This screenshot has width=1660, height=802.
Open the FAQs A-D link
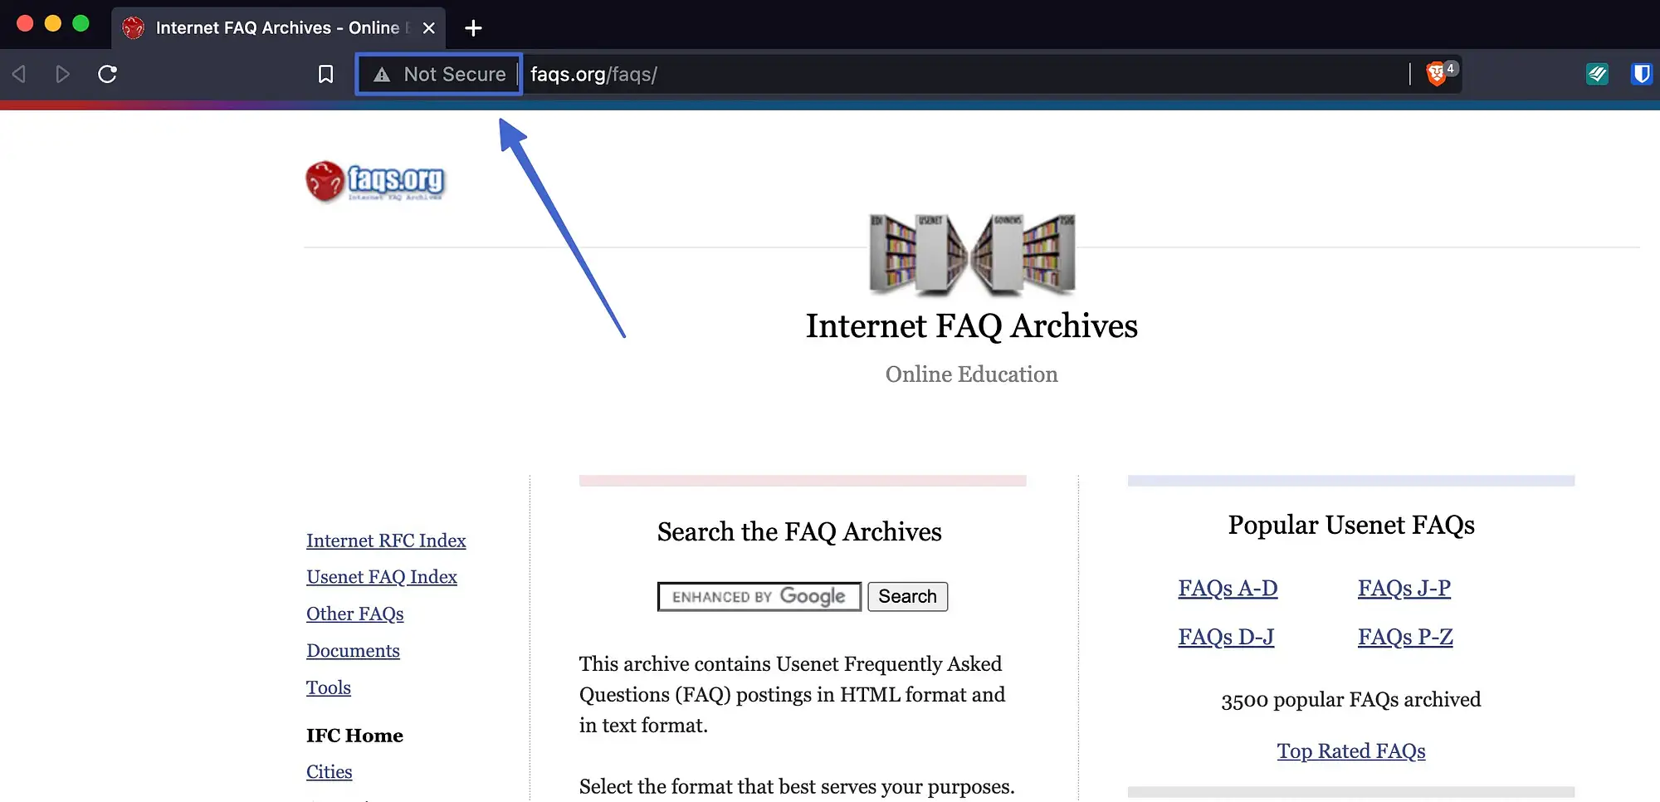[x=1228, y=589]
